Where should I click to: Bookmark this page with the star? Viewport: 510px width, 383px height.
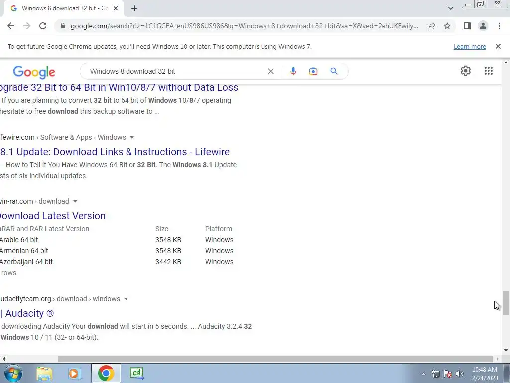[x=447, y=26]
